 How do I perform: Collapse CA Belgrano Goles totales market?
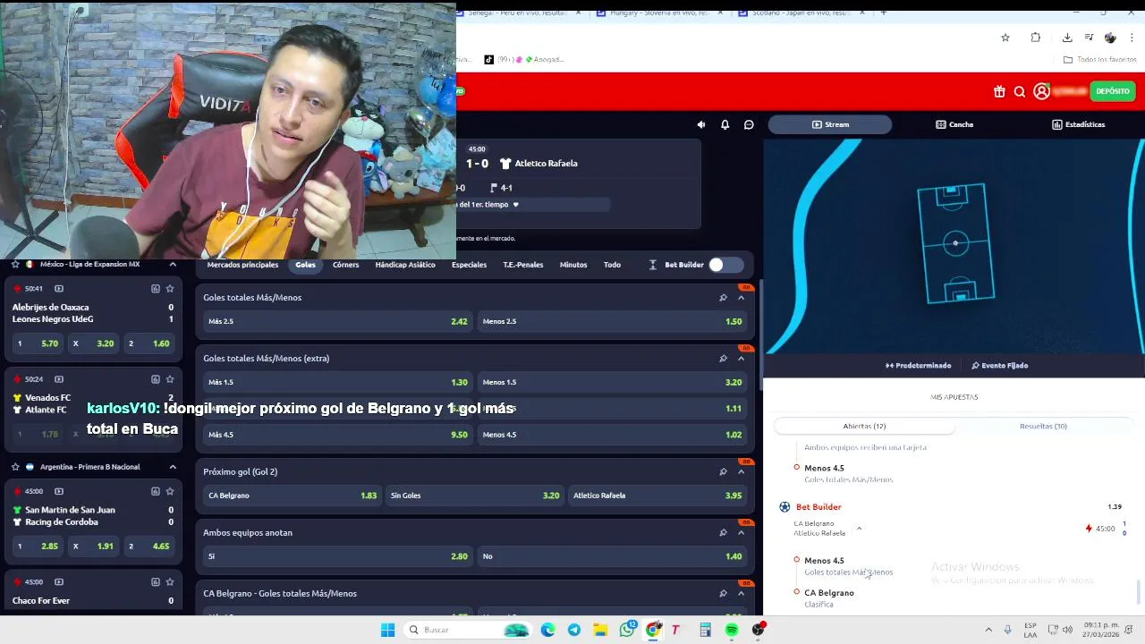(741, 593)
